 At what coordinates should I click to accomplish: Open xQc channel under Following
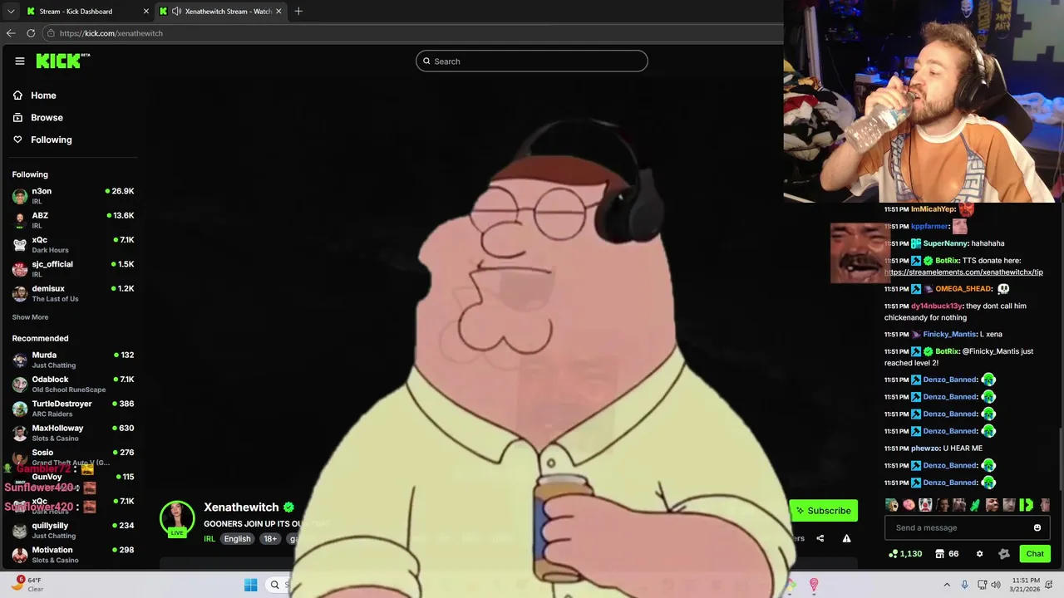[73, 244]
